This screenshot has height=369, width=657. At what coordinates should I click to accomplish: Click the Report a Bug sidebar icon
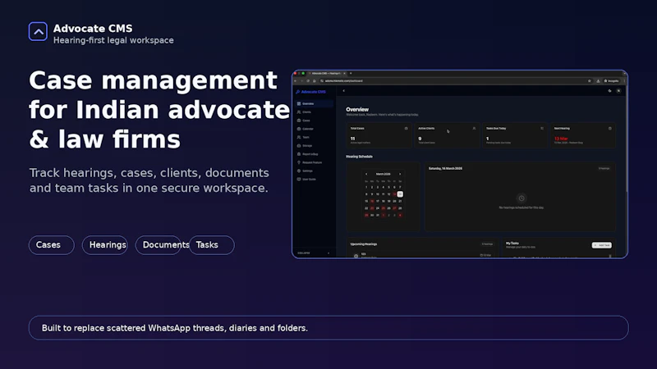pos(299,154)
